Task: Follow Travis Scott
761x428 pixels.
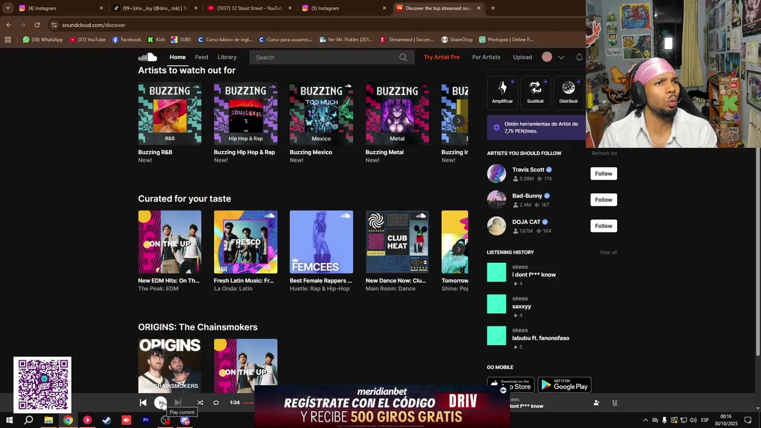Action: [603, 174]
